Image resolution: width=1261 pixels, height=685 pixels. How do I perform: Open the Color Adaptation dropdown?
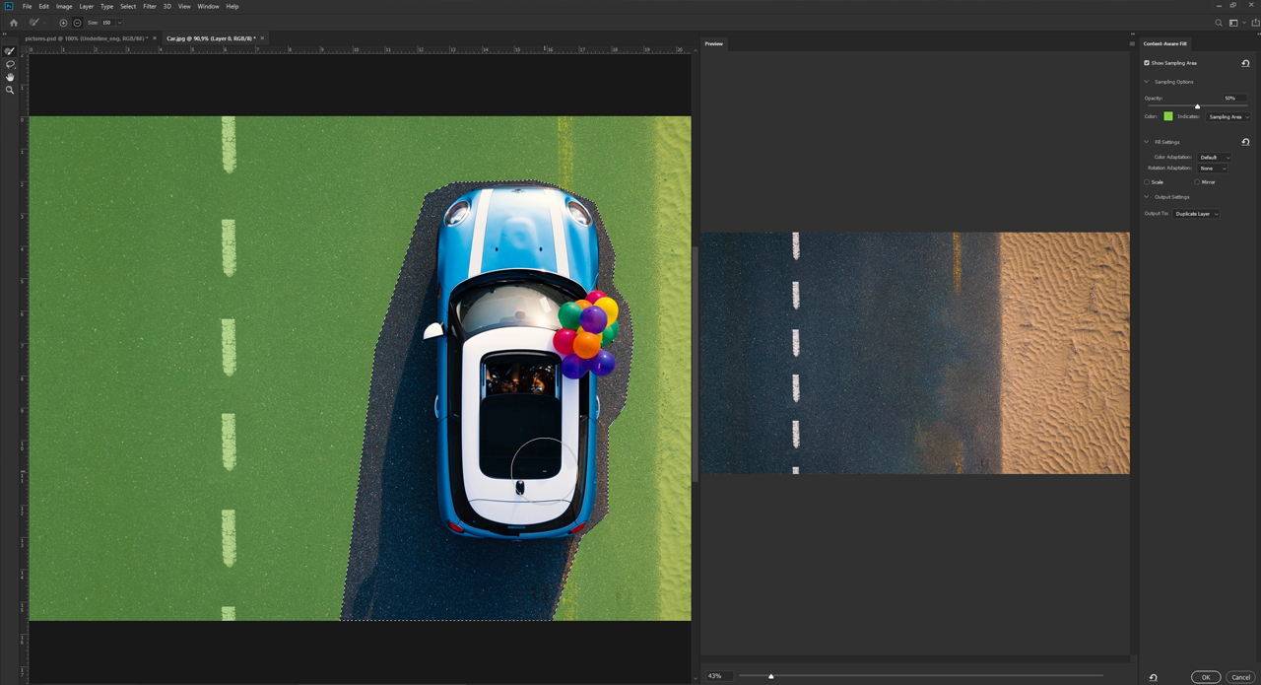(x=1214, y=157)
